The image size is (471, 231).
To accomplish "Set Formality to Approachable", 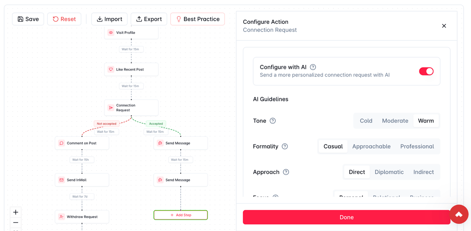I will [371, 146].
